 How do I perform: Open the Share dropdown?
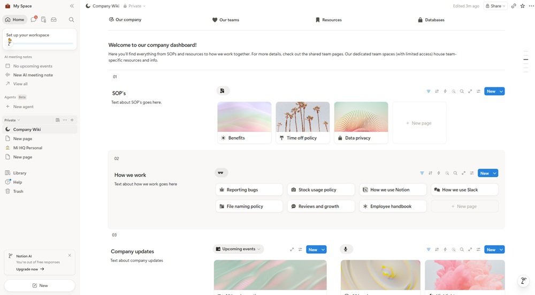(x=495, y=6)
